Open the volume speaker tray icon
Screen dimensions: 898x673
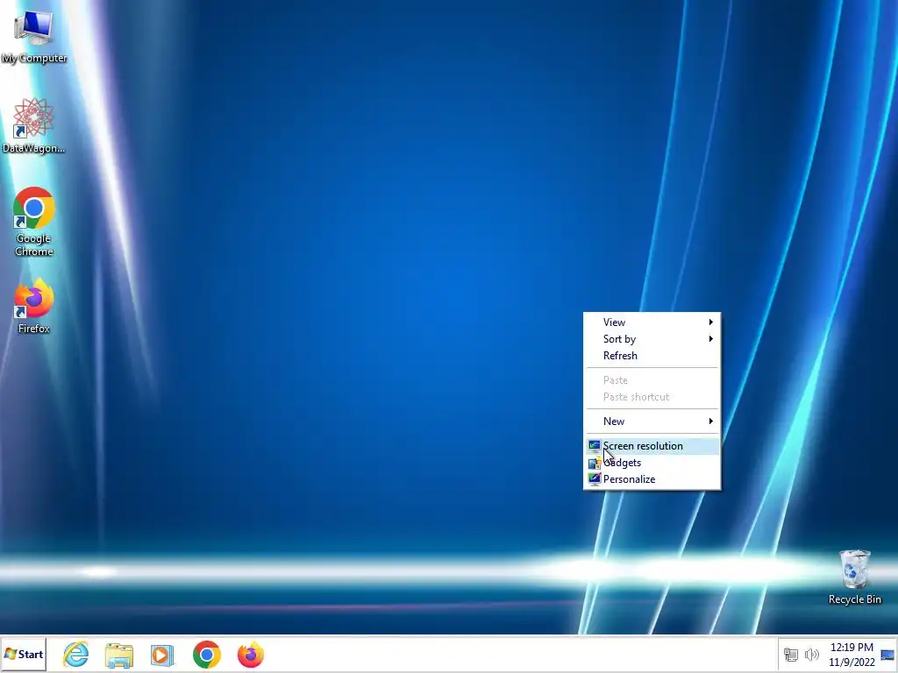pyautogui.click(x=811, y=654)
